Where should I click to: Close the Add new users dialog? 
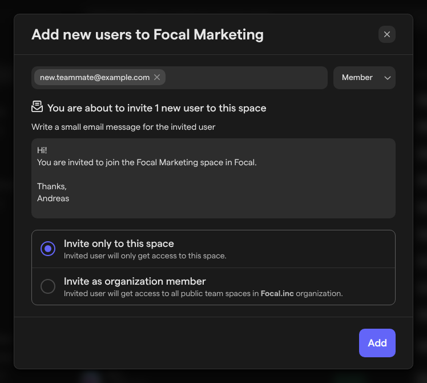pyautogui.click(x=386, y=34)
